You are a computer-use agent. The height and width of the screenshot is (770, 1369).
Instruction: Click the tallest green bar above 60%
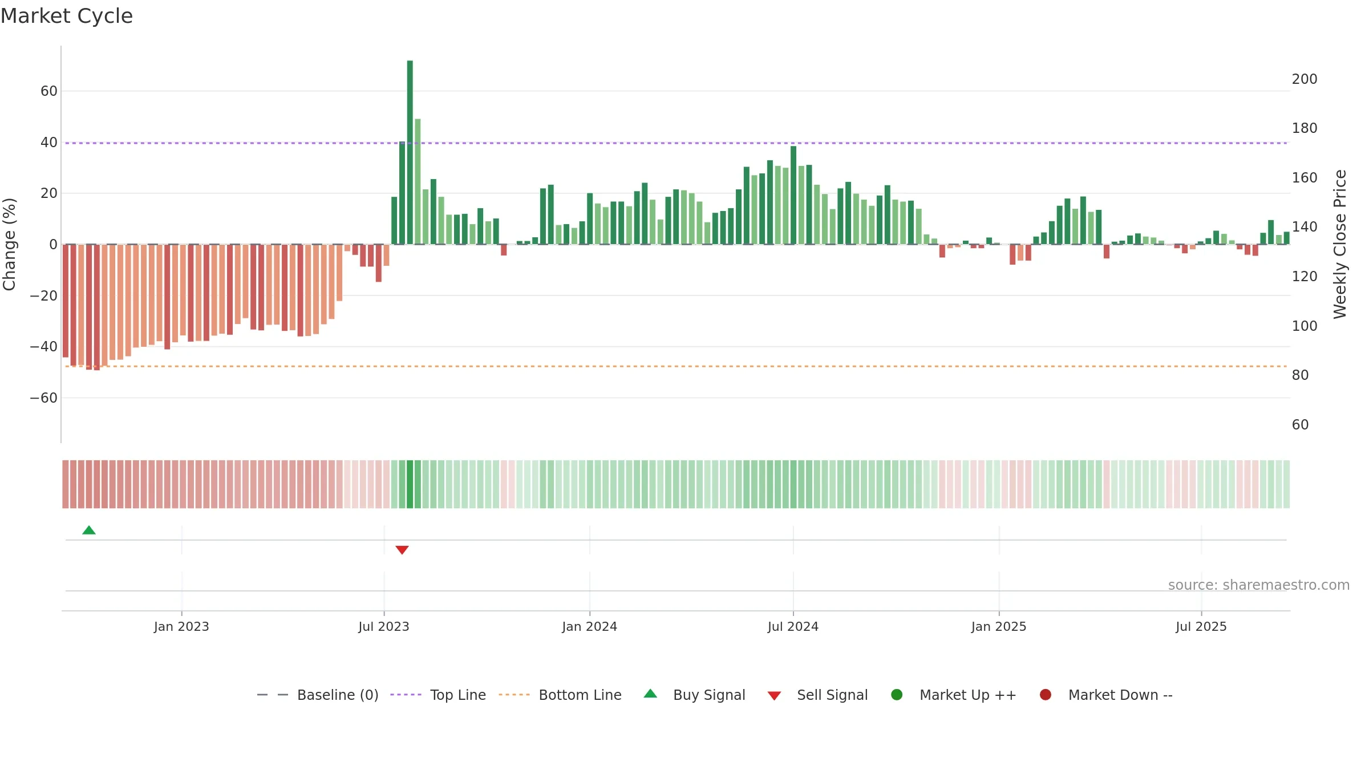pyautogui.click(x=410, y=152)
